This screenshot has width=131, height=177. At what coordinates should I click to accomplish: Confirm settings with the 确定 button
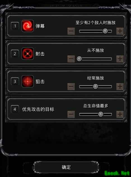(x=66, y=167)
